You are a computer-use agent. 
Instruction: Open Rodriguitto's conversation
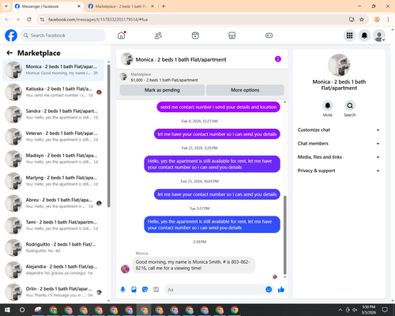click(53, 247)
